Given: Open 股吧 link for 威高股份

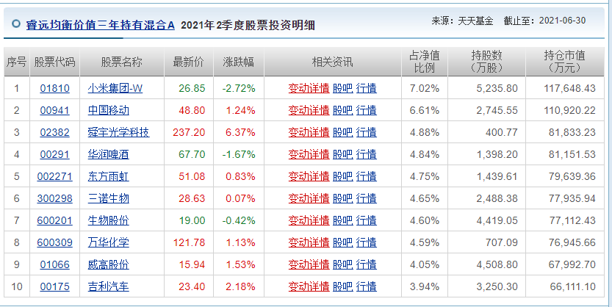Looking at the screenshot, I should [342, 265].
